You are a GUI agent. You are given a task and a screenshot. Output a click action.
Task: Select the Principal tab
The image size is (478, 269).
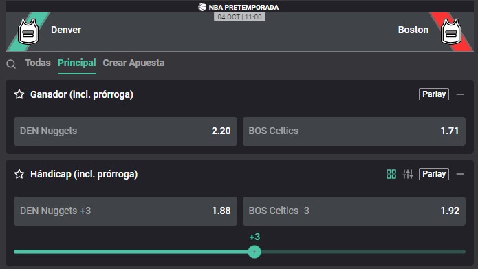[x=77, y=63]
